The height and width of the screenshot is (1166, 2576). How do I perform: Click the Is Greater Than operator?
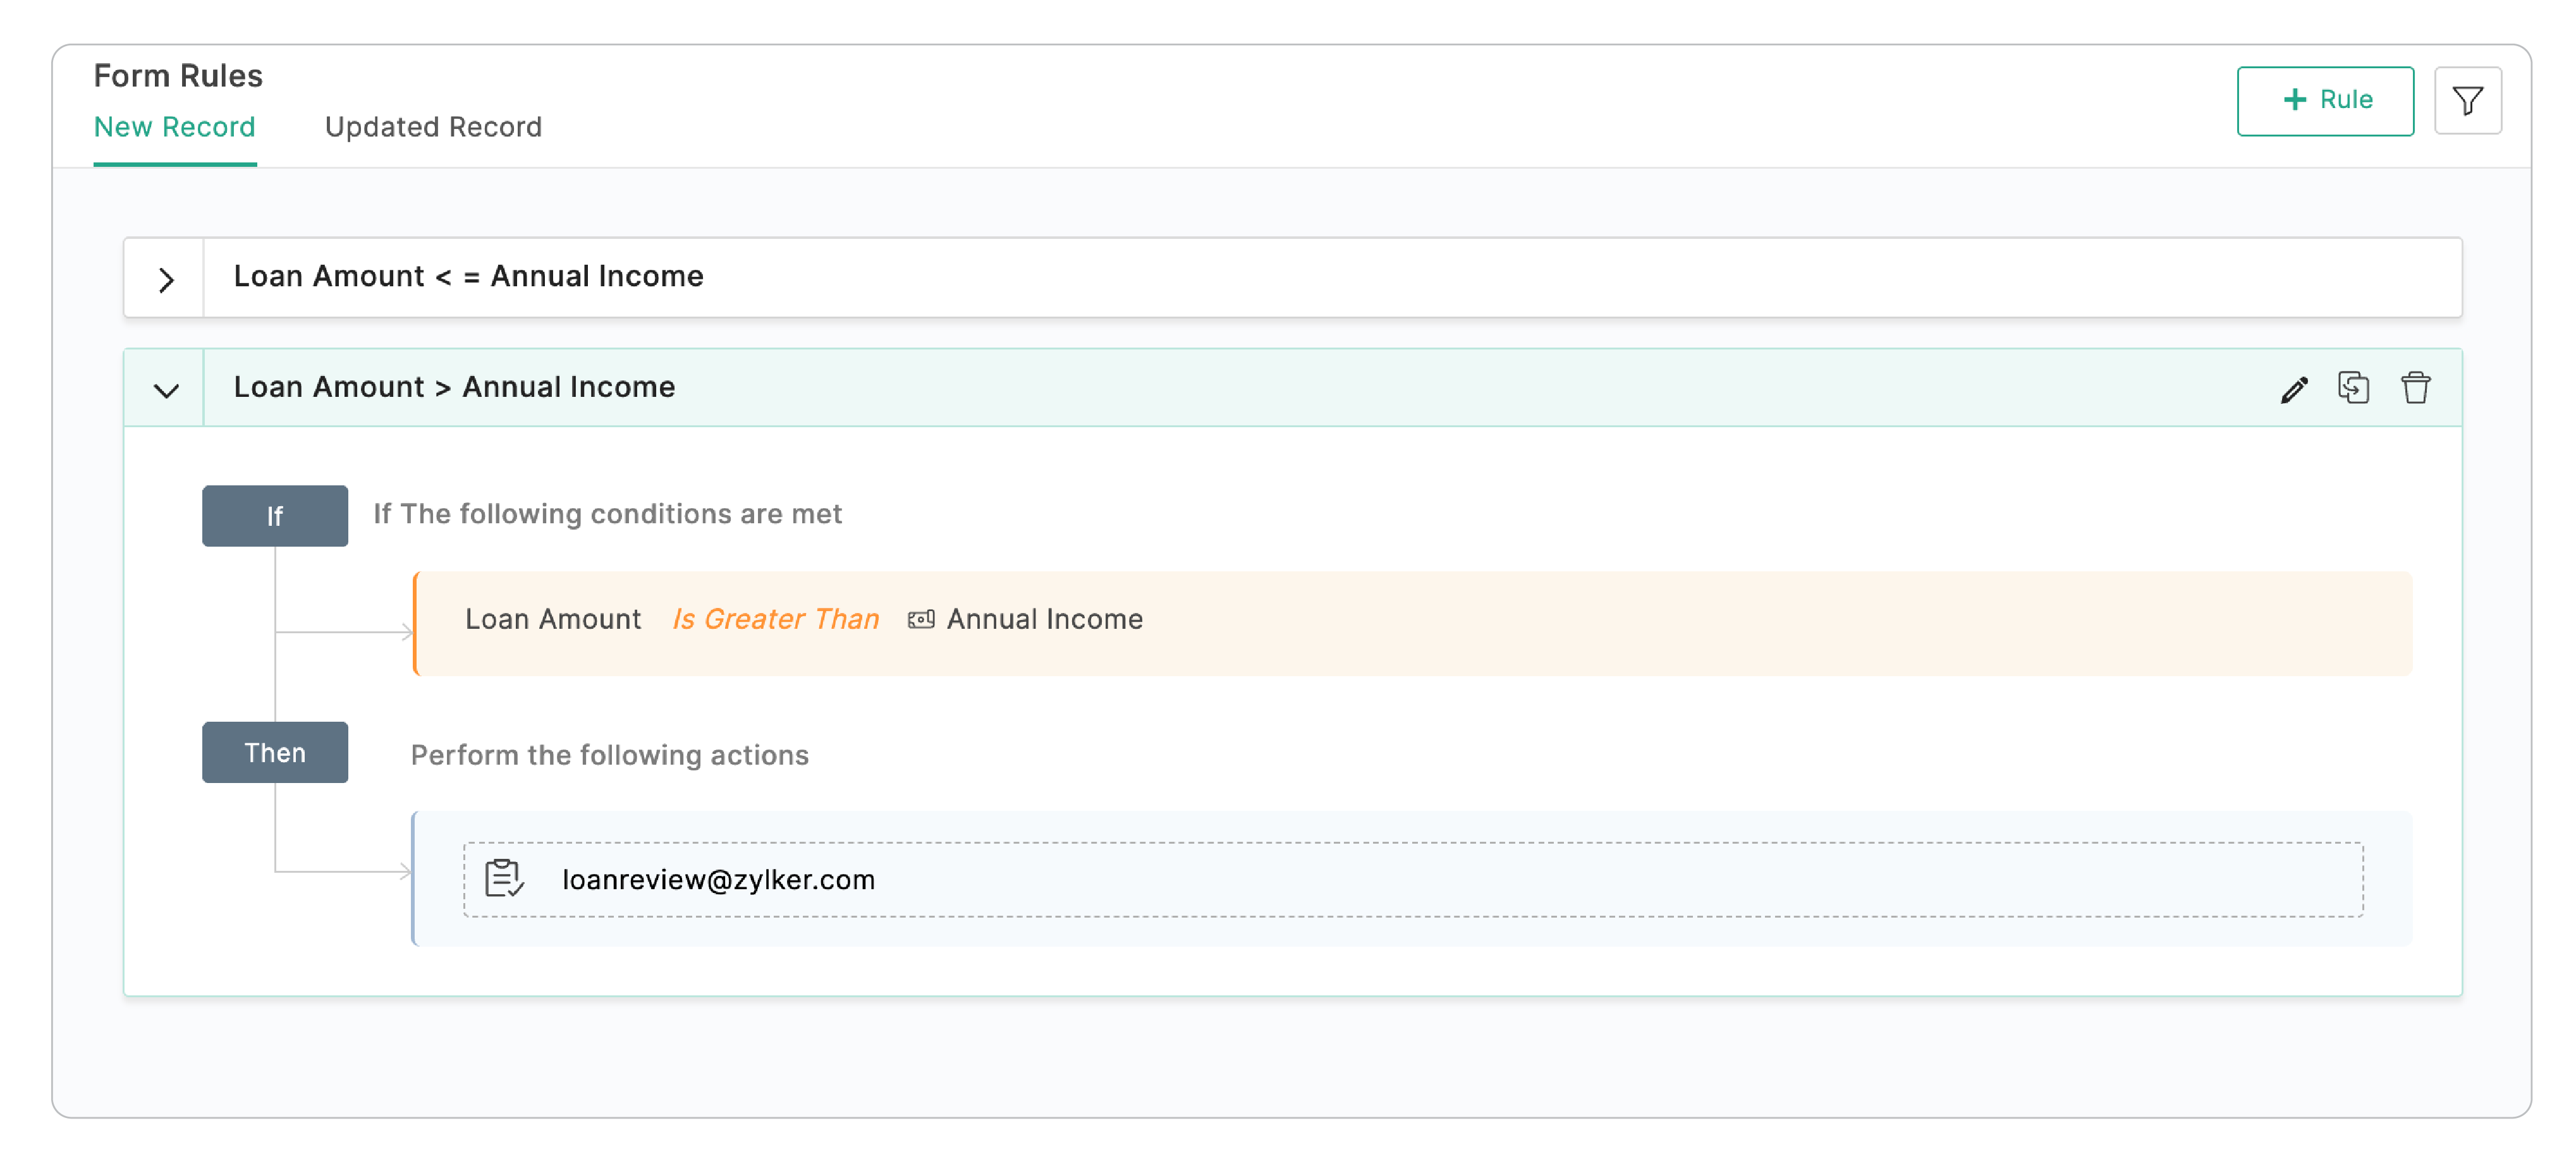click(775, 620)
